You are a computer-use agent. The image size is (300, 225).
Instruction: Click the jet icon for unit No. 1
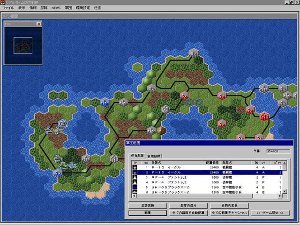[135, 167]
